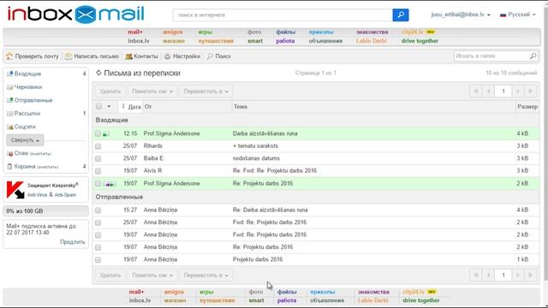Go to next page in top pager
The width and height of the screenshot is (548, 308).
pos(518,92)
